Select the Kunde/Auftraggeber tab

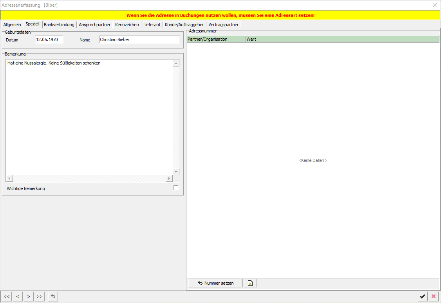coord(184,24)
